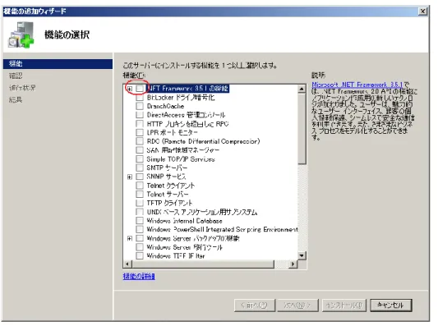Click the feature list scroll up arrow
438x326 pixels.
coord(302,89)
